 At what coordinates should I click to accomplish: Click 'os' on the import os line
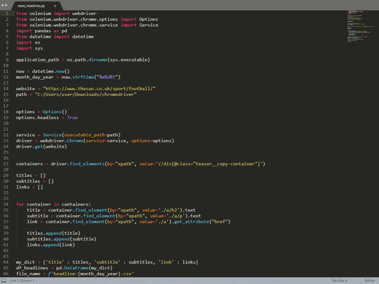point(38,42)
